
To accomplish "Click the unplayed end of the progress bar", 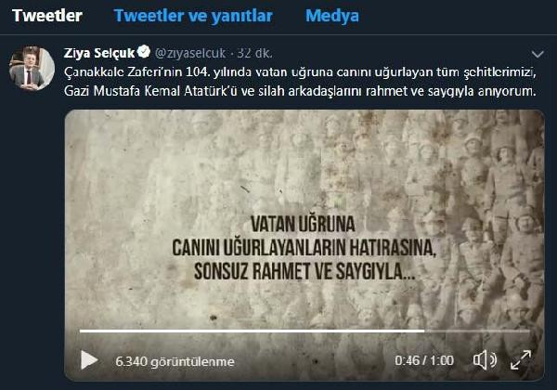I will click(477, 331).
